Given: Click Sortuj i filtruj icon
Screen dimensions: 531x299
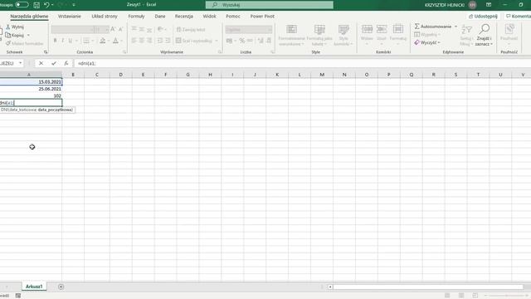Looking at the screenshot, I should (466, 30).
